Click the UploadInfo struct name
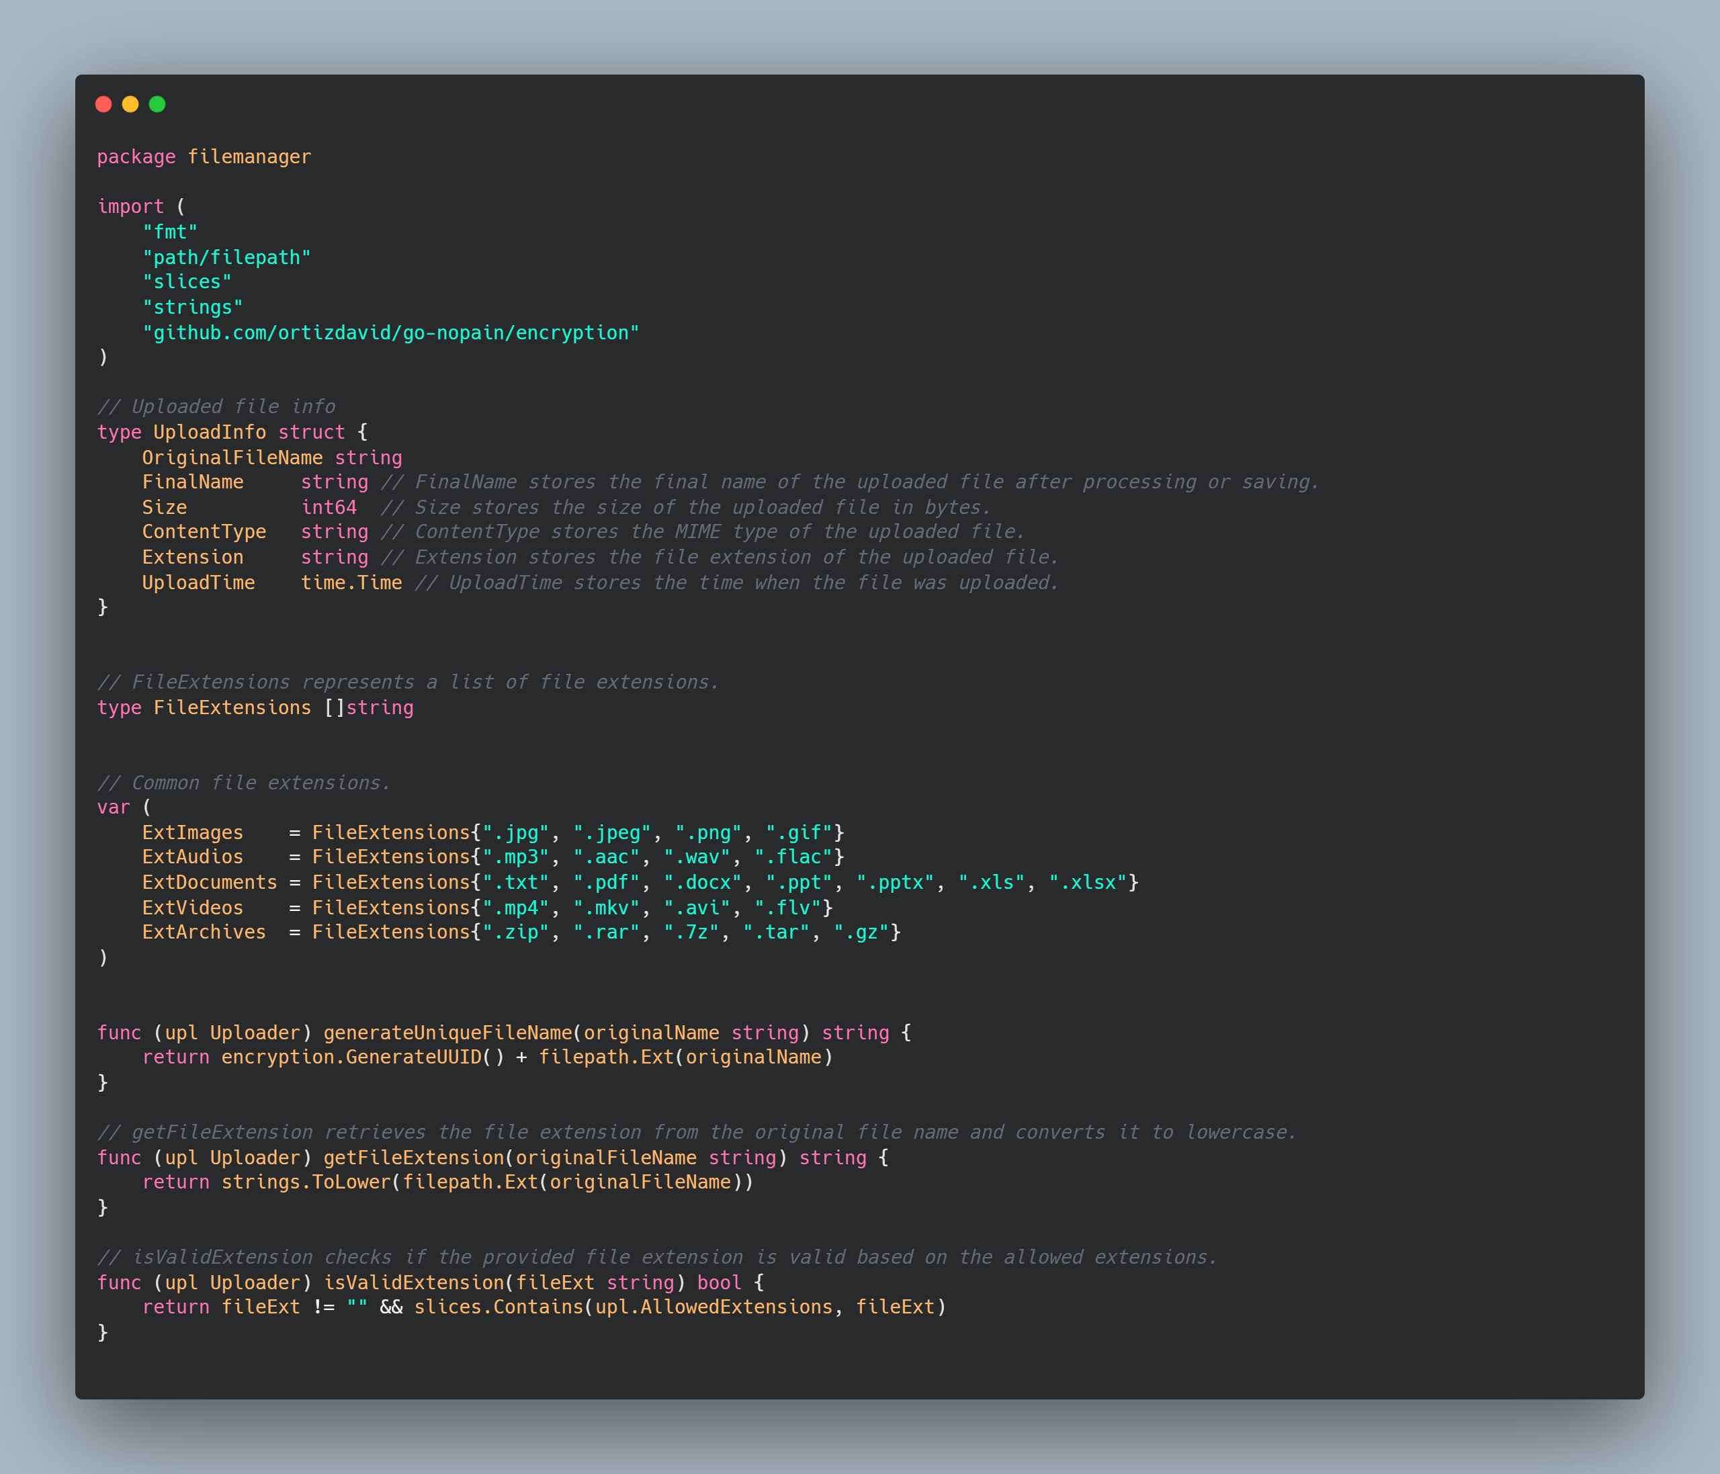Screen dimensions: 1720x1474 pos(209,433)
